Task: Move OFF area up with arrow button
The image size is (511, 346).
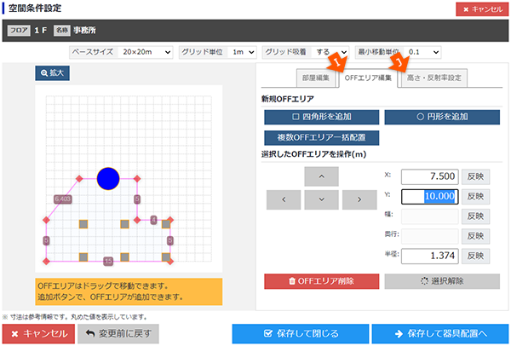Action: (321, 176)
